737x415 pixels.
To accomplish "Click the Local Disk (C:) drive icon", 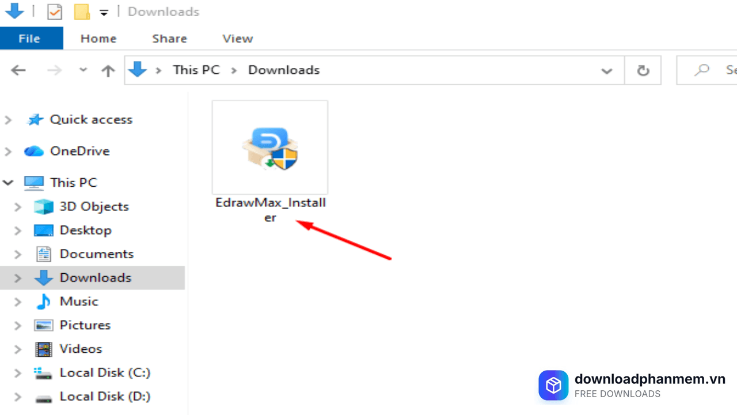I will click(44, 373).
